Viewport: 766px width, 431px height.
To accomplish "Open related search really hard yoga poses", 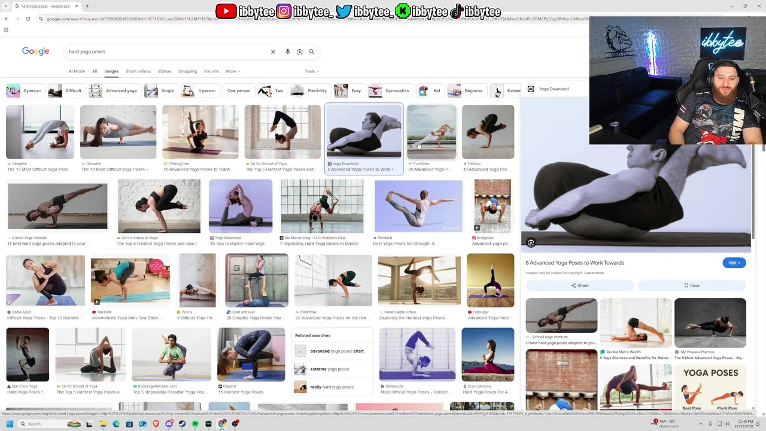I will 333,387.
